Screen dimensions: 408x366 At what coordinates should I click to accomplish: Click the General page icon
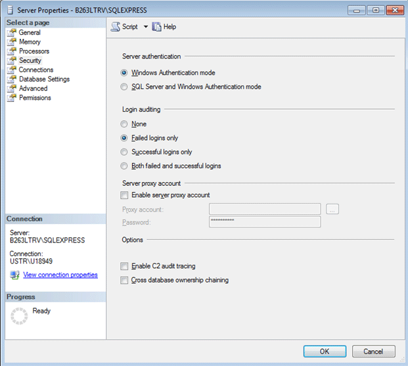11,32
